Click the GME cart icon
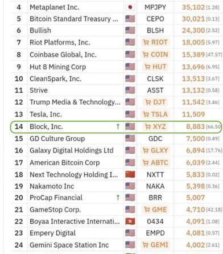Image resolution: width=223 pixels, height=254 pixels. (147, 210)
